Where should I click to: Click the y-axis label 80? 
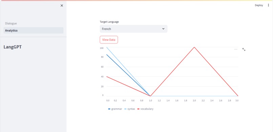[x=102, y=57]
